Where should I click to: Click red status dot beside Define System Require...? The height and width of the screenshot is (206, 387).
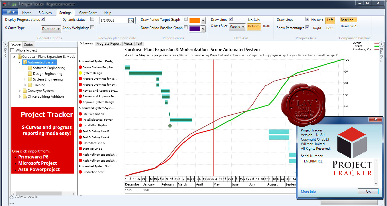pyautogui.click(x=80, y=67)
